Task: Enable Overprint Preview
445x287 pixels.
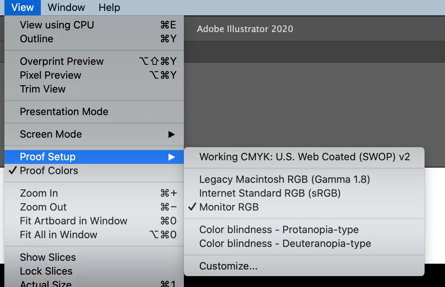Action: [94, 62]
